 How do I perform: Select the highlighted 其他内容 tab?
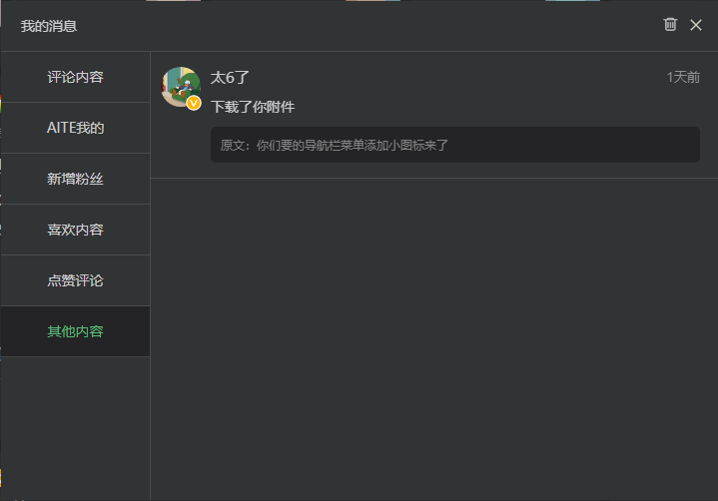[x=76, y=331]
